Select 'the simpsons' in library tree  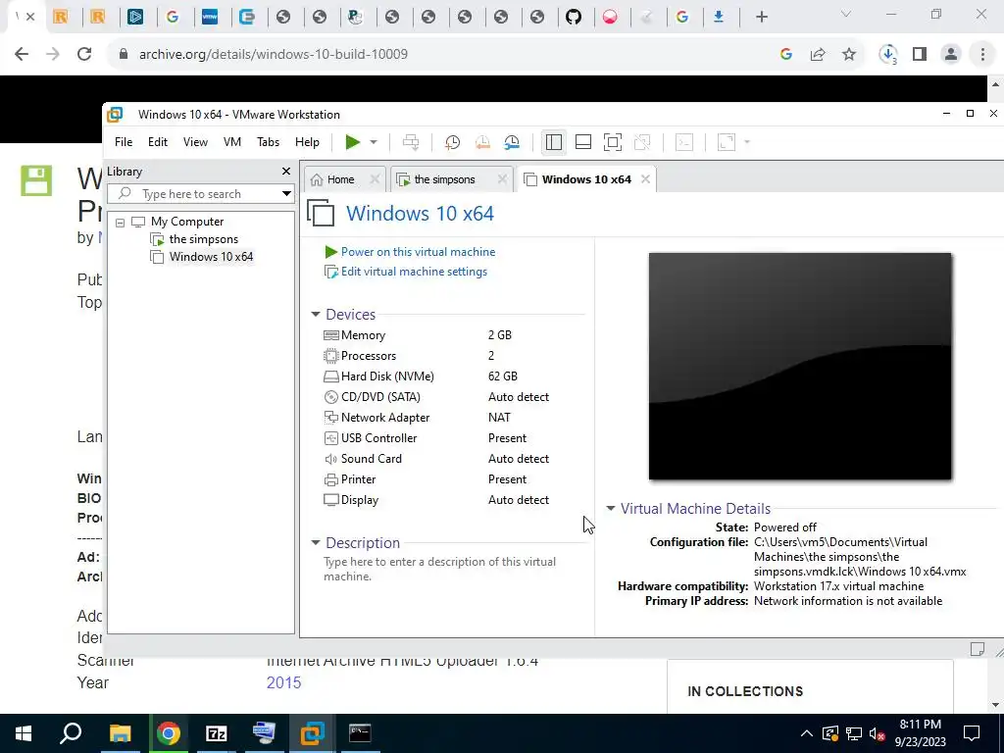point(203,239)
